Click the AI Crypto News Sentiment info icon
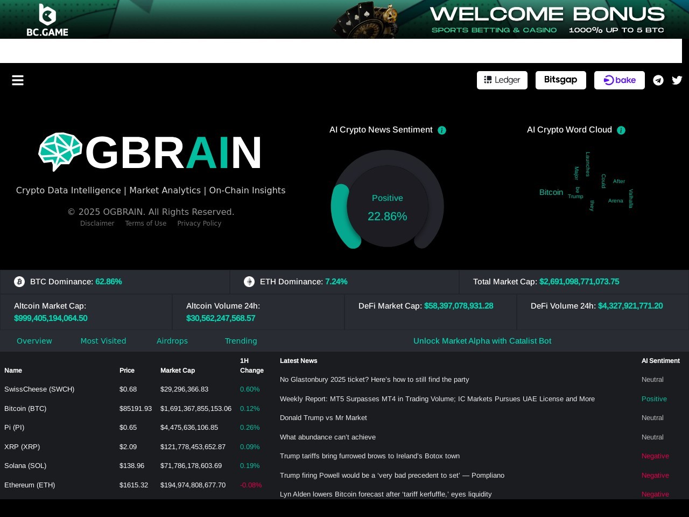 click(442, 130)
